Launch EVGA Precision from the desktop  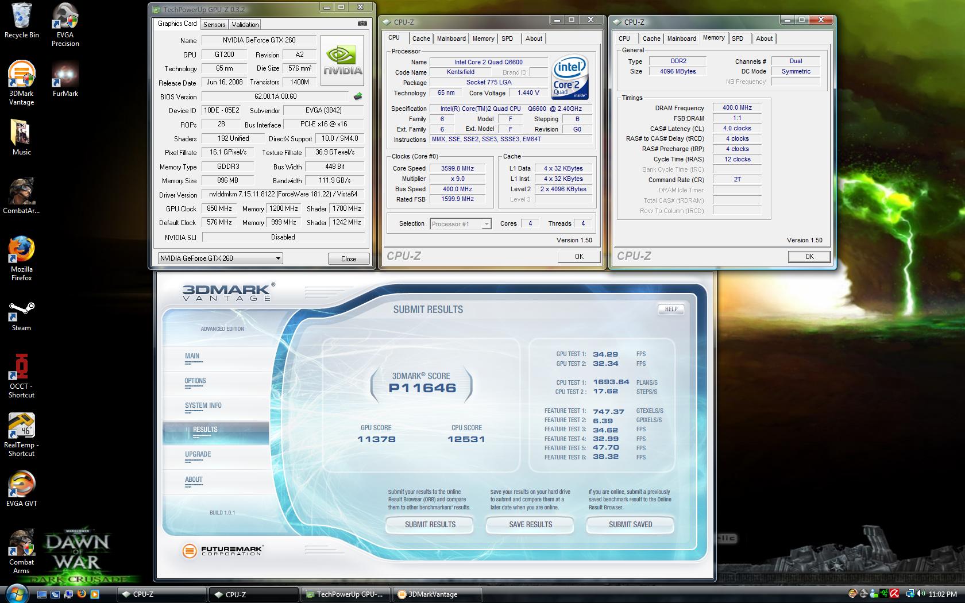65,25
